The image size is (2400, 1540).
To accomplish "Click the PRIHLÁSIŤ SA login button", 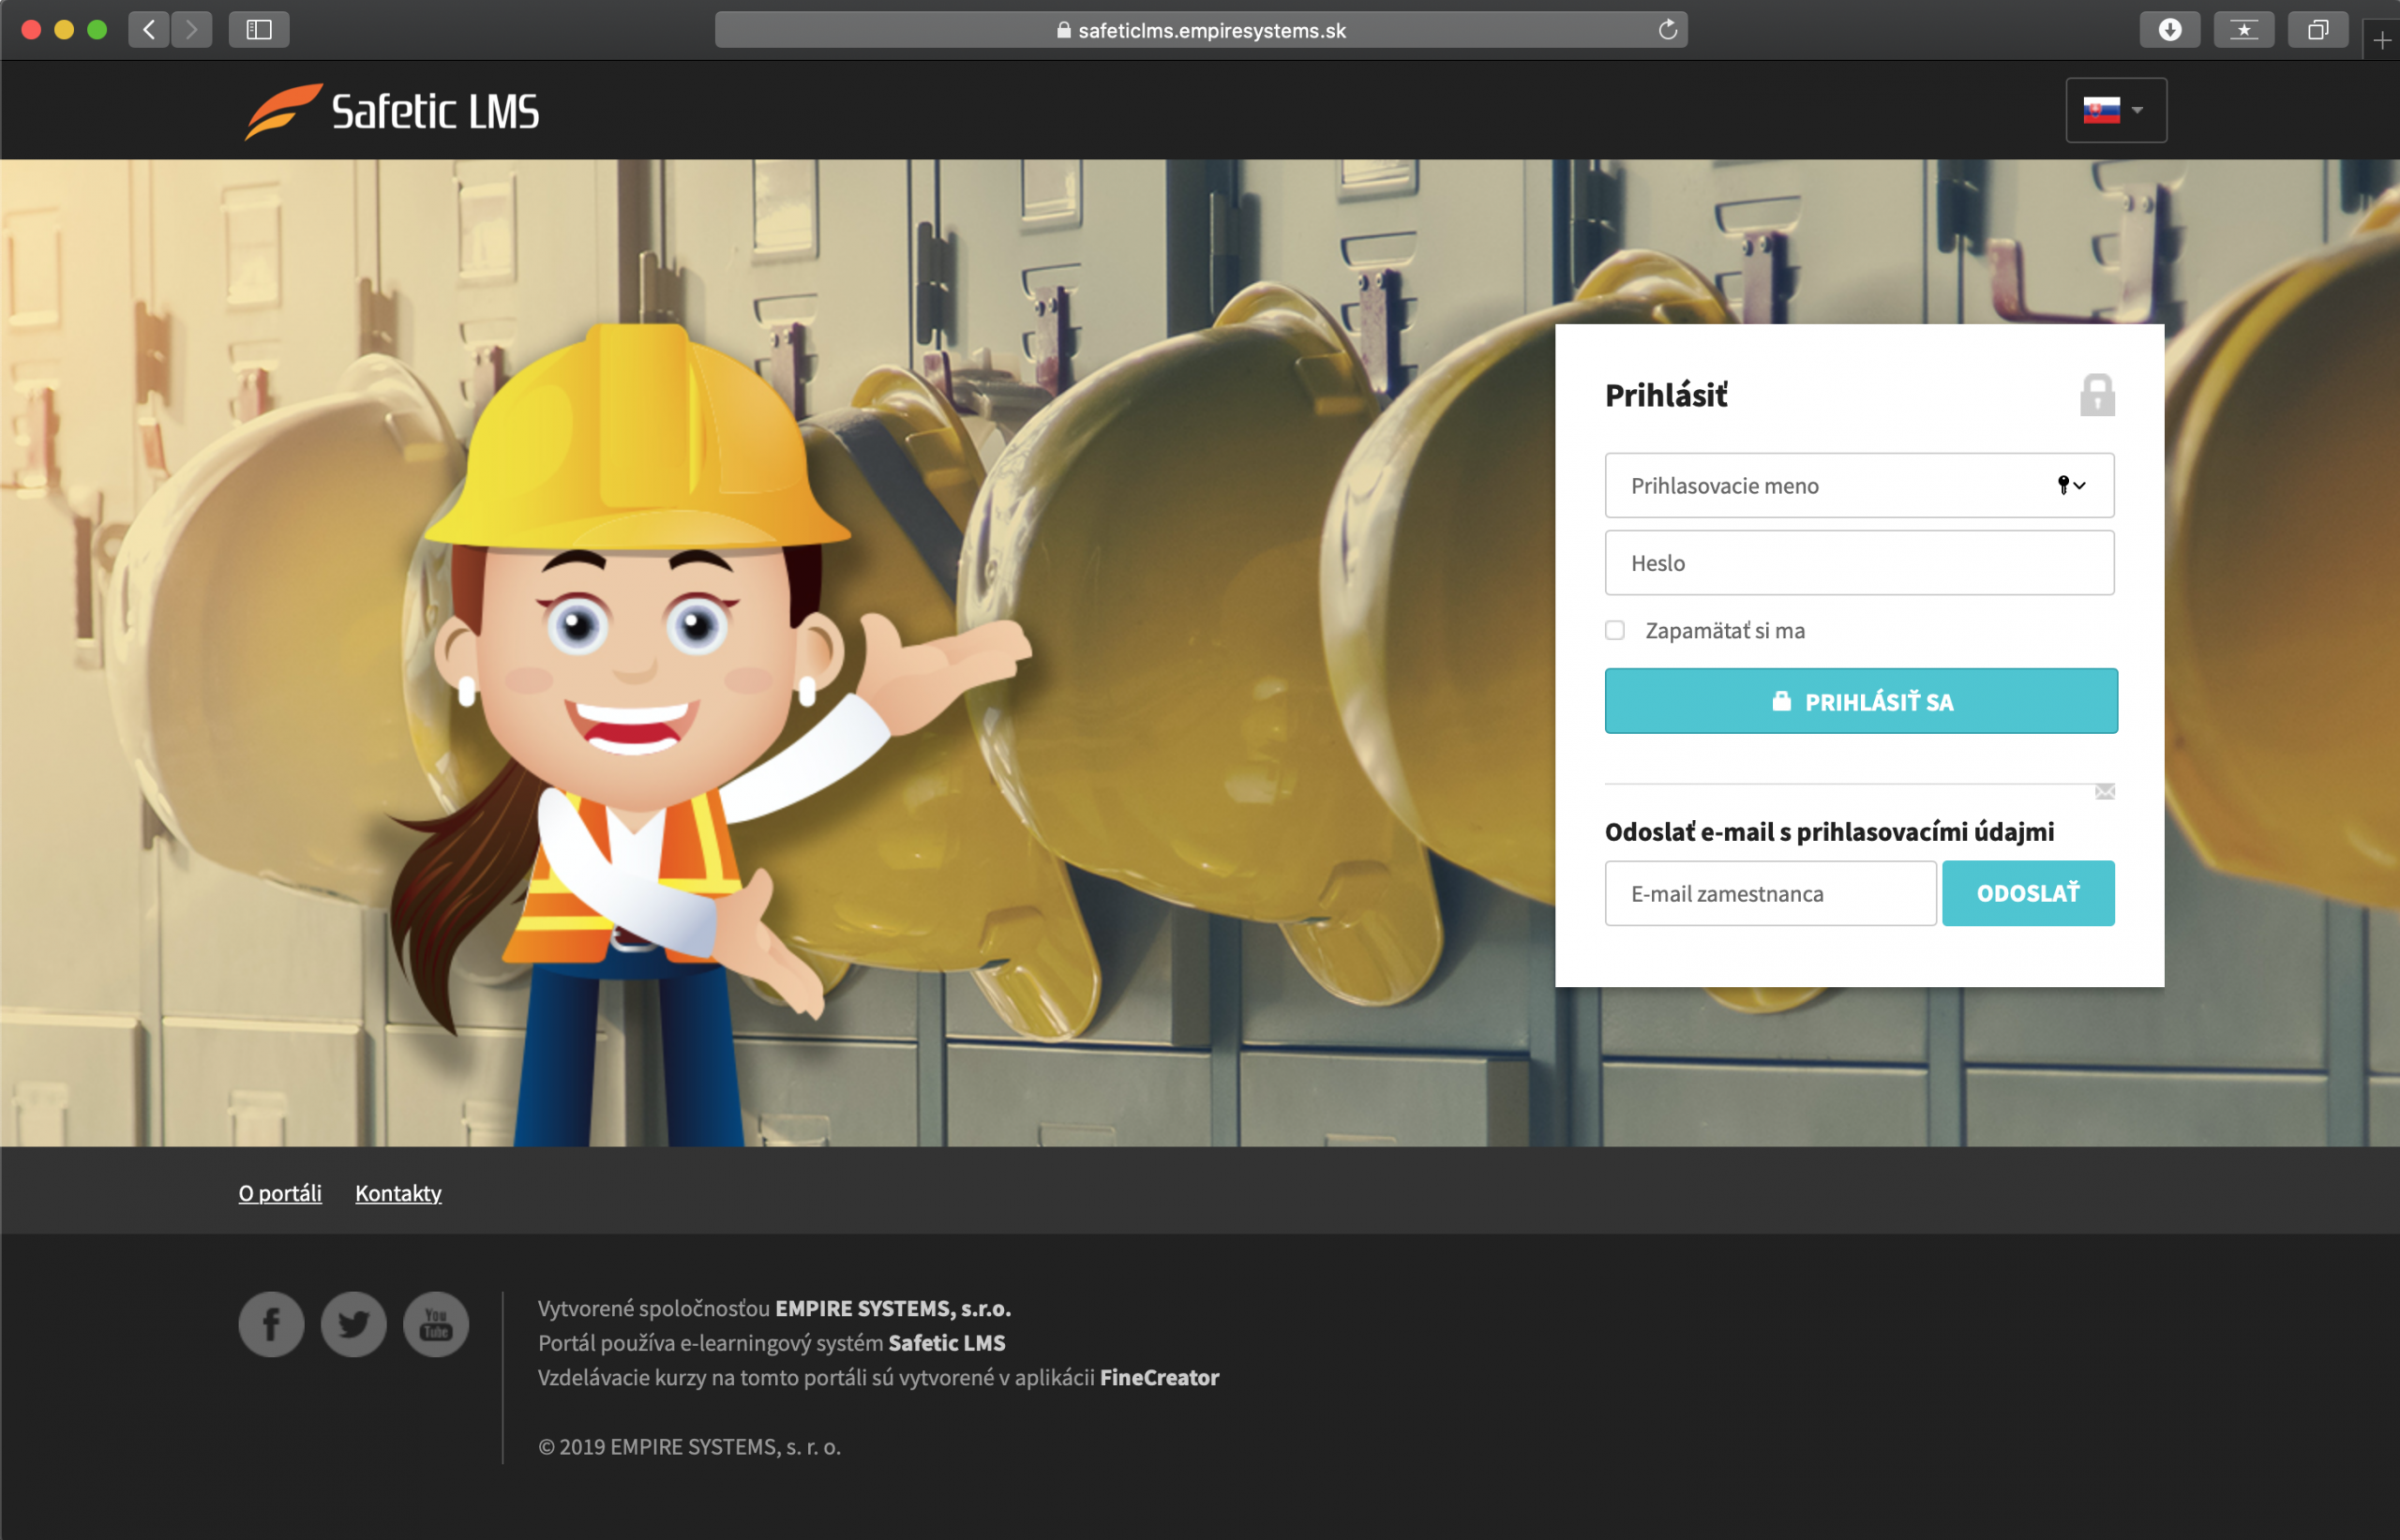I will click(x=1861, y=701).
